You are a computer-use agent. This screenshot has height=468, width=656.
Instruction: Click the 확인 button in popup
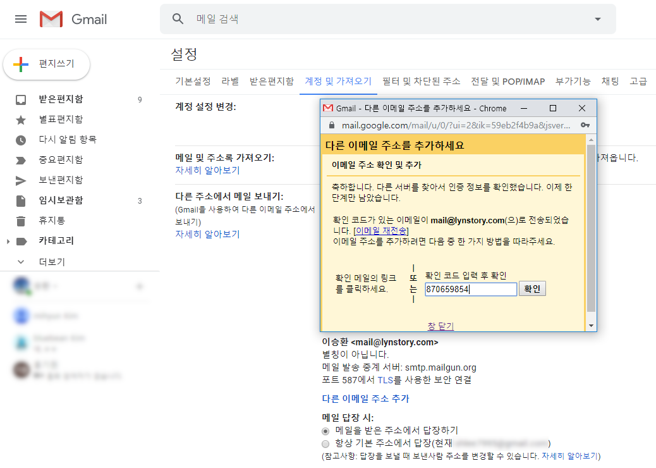click(x=532, y=289)
